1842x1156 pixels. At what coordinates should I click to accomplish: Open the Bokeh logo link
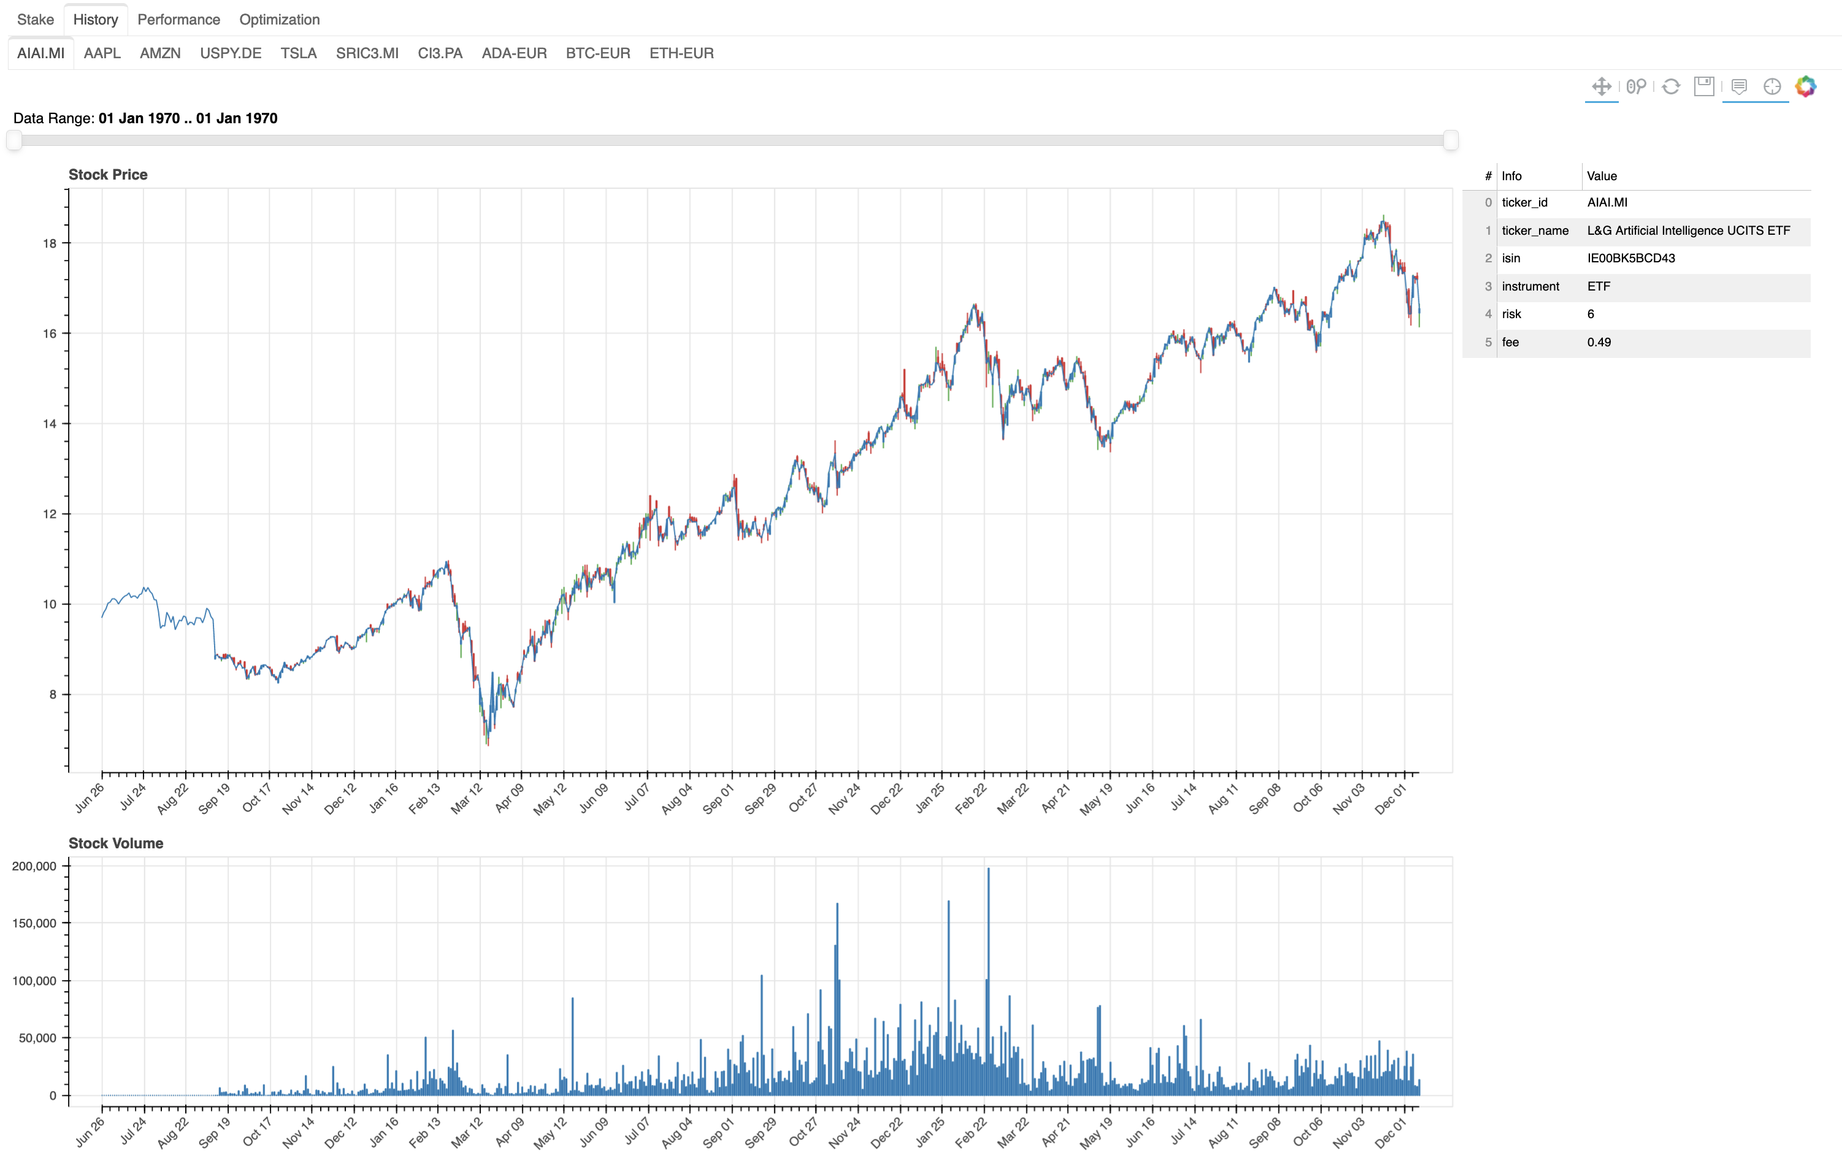pos(1805,86)
